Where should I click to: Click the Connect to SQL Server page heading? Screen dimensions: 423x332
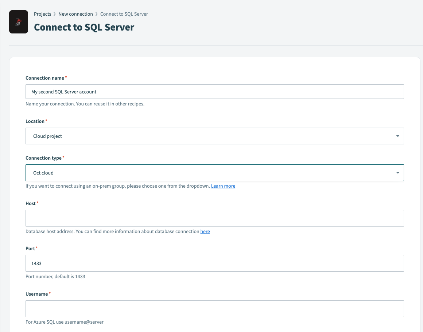click(84, 27)
